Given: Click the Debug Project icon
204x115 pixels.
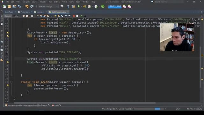Looking at the screenshot, I should pos(84,6).
